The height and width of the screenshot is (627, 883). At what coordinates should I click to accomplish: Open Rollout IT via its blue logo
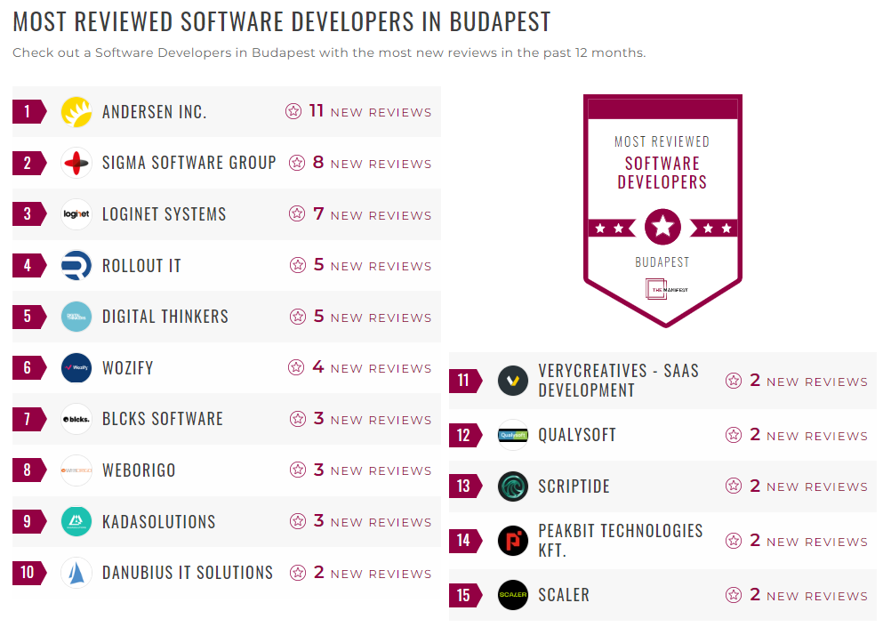76,265
